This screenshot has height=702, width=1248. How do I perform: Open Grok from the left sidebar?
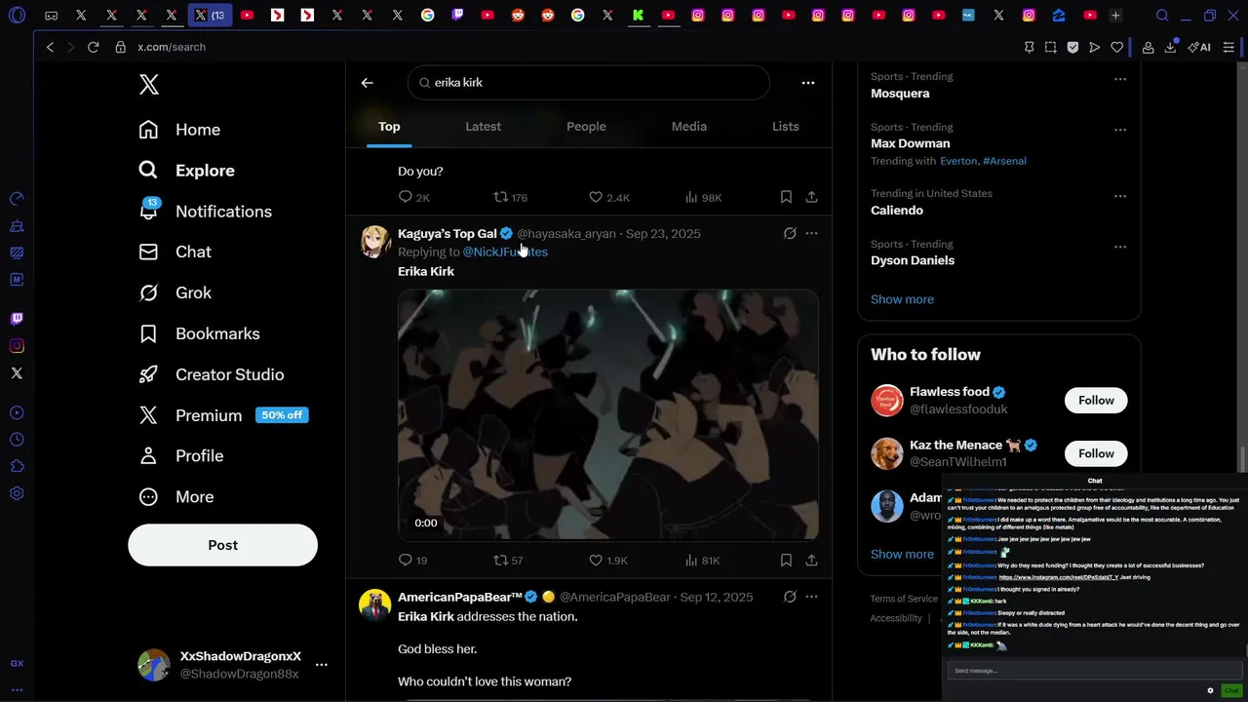tap(175, 292)
